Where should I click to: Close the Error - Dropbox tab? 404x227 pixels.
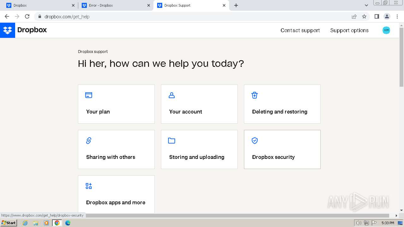pos(149,5)
